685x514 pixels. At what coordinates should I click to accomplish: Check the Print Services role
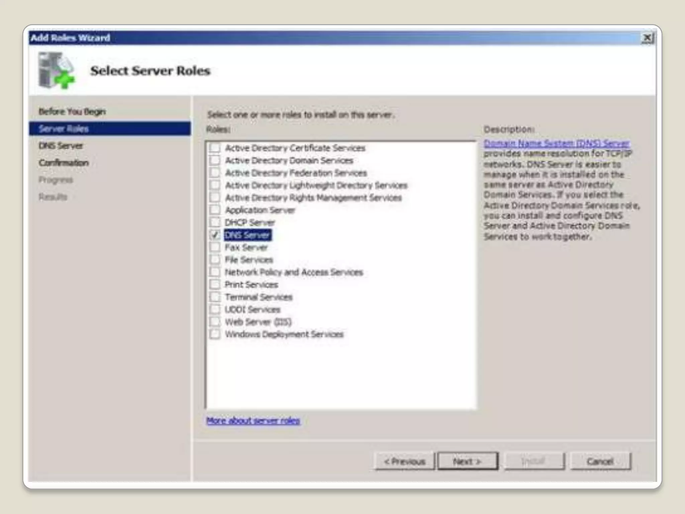click(x=215, y=284)
